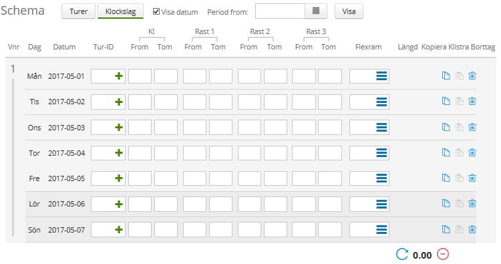The height and width of the screenshot is (264, 501).
Task: Click the paste icon on Tor 2017-05-04 row
Action: click(459, 152)
